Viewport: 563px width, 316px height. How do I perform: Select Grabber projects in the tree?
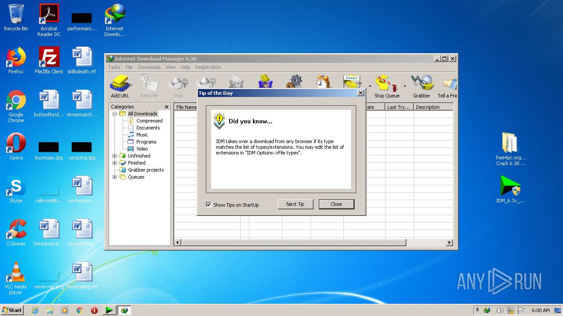coord(146,170)
